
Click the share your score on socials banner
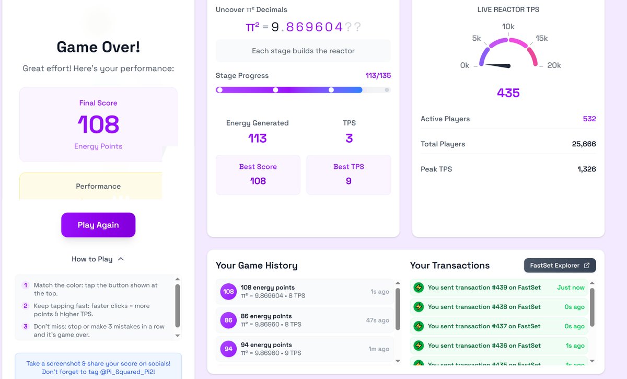coord(98,367)
